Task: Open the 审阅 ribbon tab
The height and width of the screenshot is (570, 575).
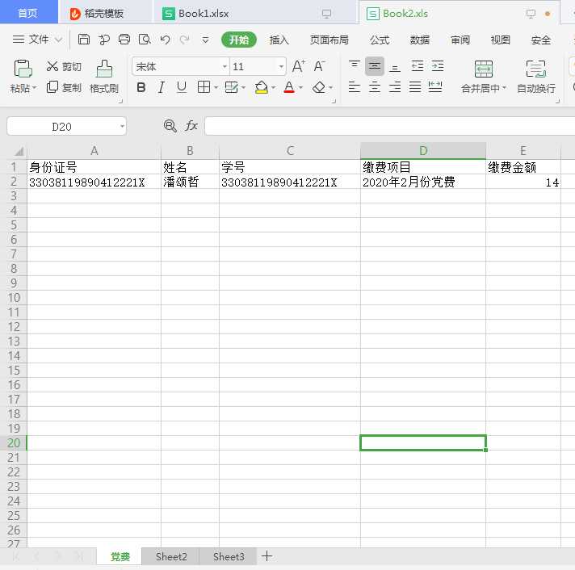Action: [x=460, y=40]
